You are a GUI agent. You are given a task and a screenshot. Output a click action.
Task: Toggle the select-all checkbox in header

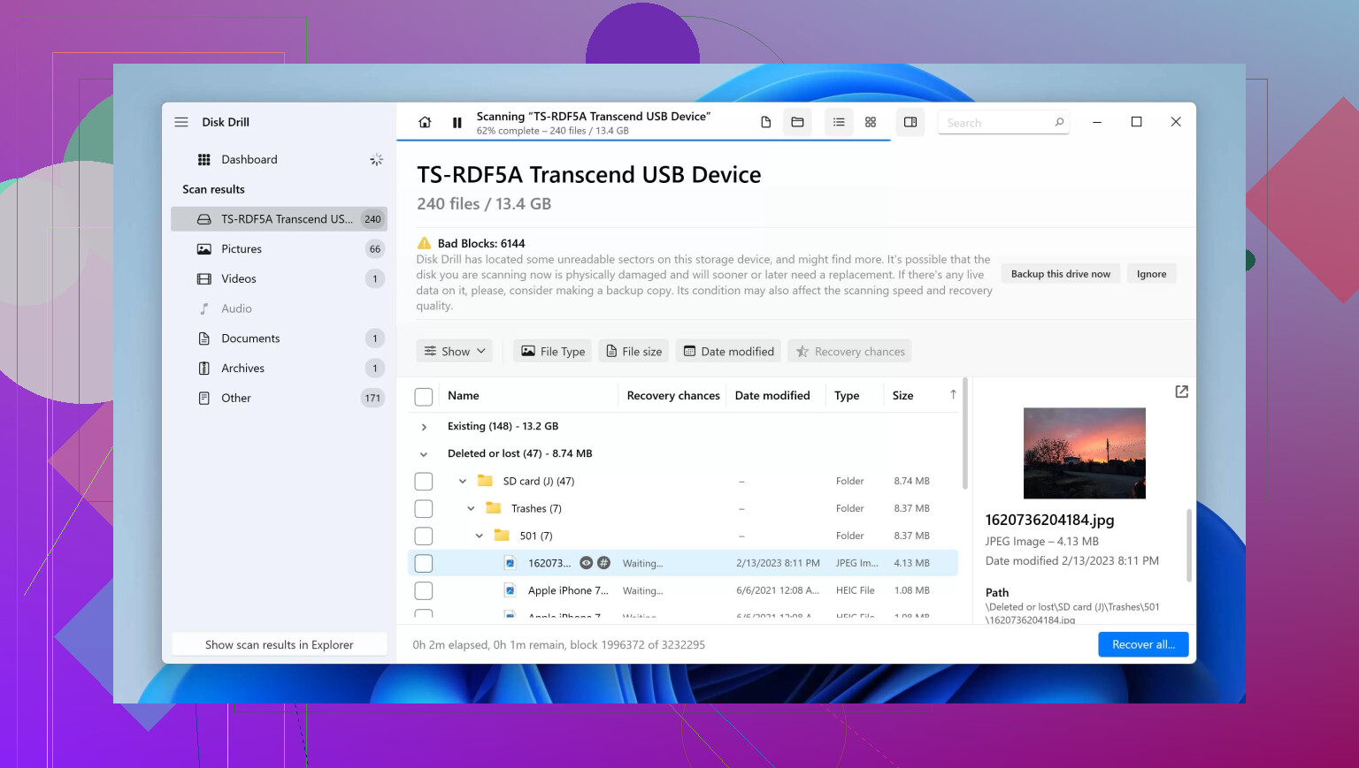(x=424, y=397)
